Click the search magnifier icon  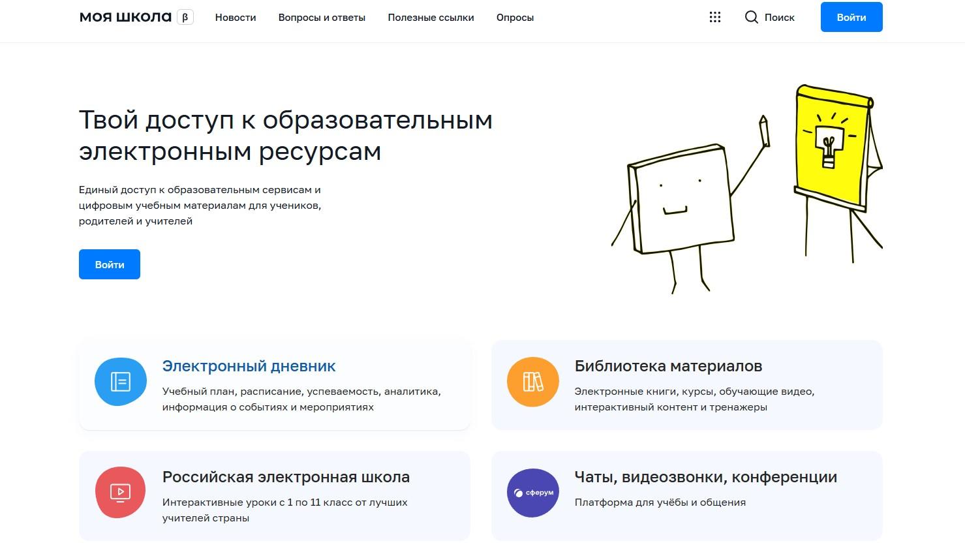click(x=752, y=18)
